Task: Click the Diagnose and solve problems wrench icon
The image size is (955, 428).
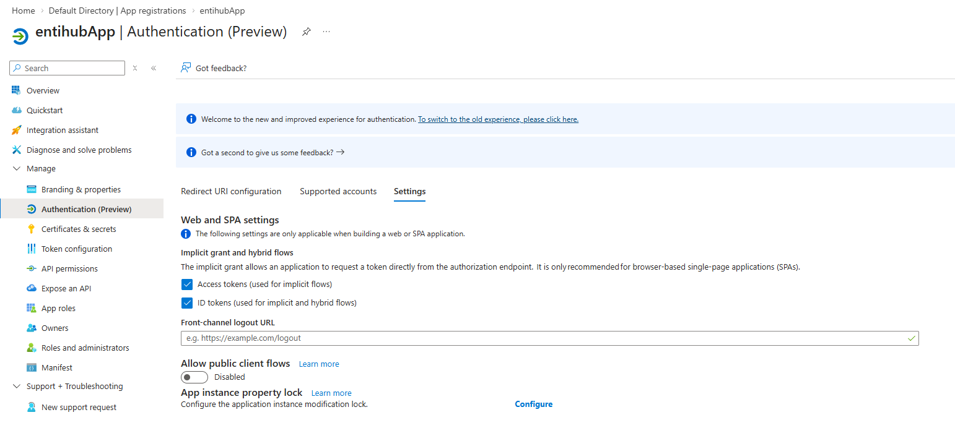Action: (16, 150)
